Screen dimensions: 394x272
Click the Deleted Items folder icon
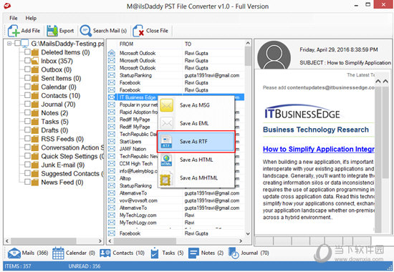[x=35, y=52]
